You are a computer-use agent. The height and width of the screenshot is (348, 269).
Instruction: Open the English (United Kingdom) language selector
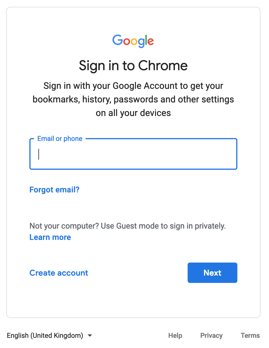[50, 336]
